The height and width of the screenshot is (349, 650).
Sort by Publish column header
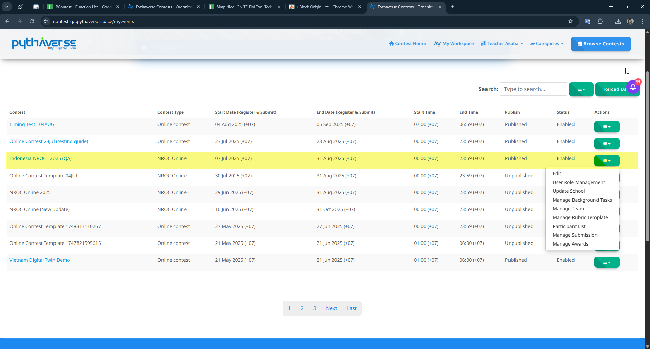[512, 112]
